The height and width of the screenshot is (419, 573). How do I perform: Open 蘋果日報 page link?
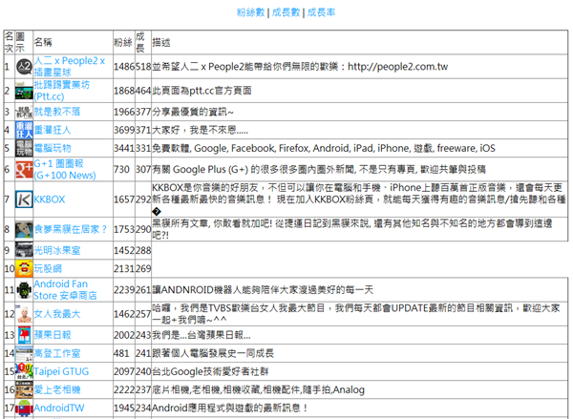(53, 335)
